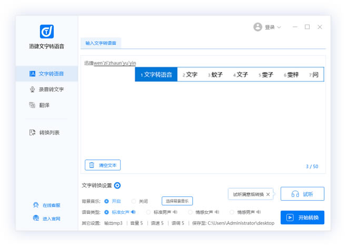Open the text conversion settings gear
Screen dimensions: 347x247
pyautogui.click(x=117, y=185)
